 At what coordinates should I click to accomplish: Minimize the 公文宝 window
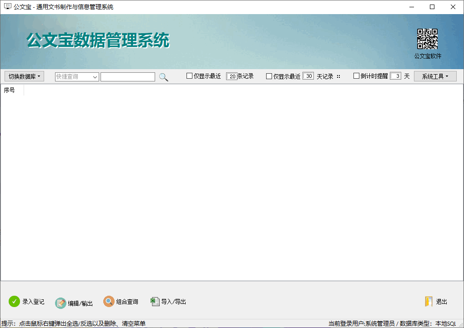coord(412,7)
